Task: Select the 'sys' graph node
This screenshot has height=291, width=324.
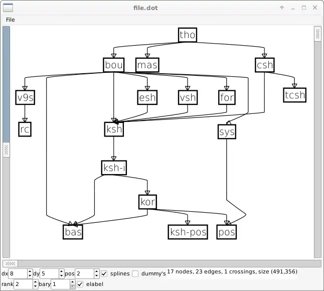Action: pyautogui.click(x=227, y=131)
